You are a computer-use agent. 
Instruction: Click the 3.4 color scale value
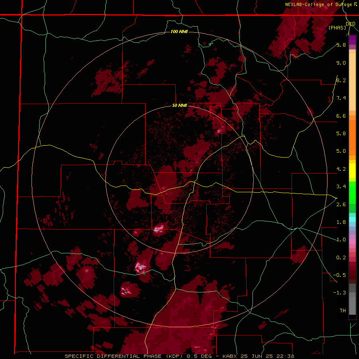click(x=341, y=187)
